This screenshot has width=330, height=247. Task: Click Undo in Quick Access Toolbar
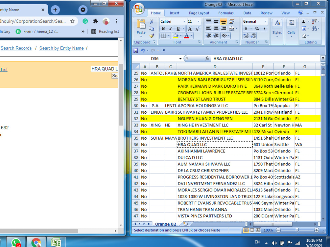pyautogui.click(x=143, y=50)
